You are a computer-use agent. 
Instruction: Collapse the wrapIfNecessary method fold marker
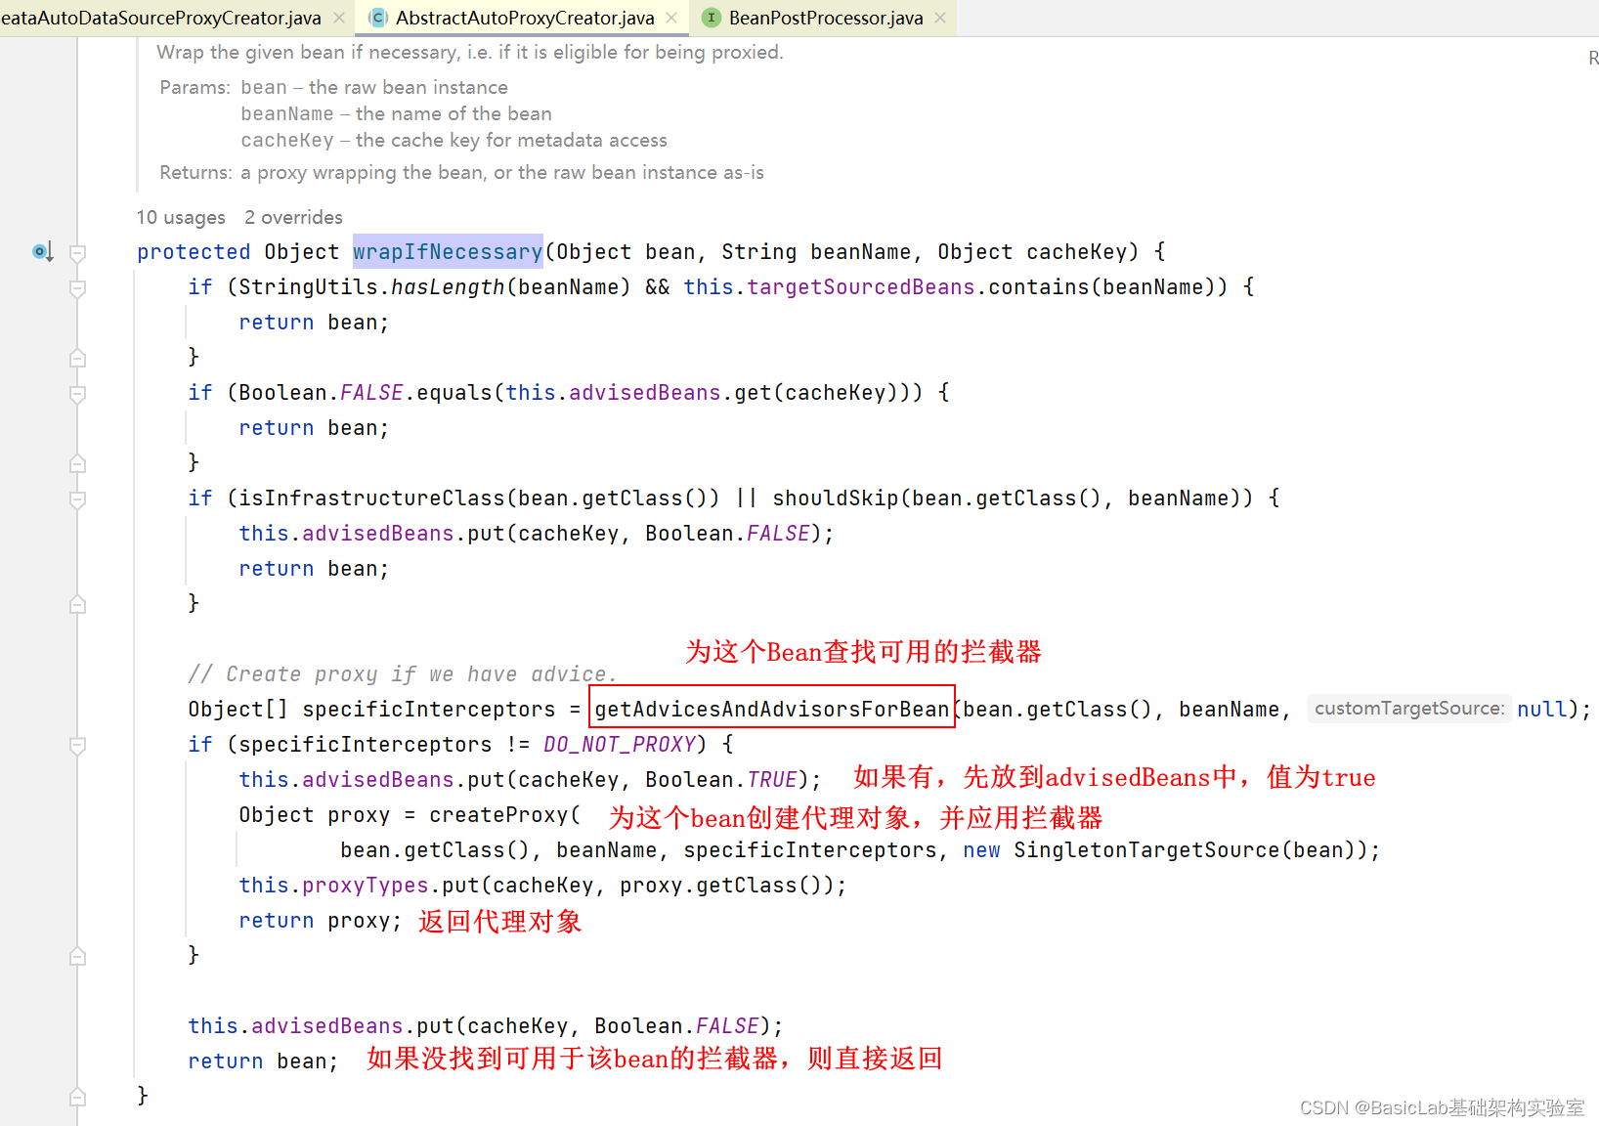[78, 253]
